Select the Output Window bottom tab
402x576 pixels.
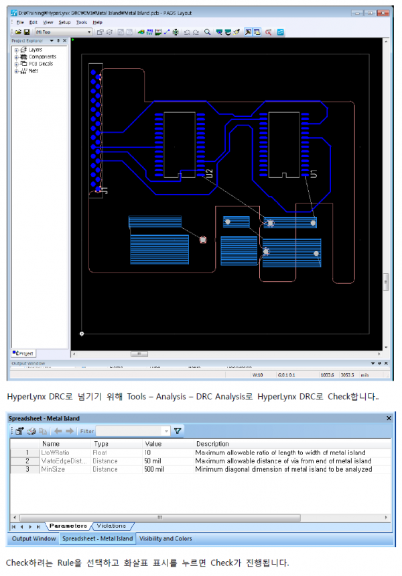[x=33, y=538]
